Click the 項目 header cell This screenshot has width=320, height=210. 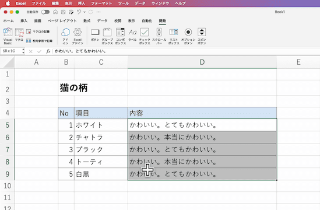pos(101,113)
